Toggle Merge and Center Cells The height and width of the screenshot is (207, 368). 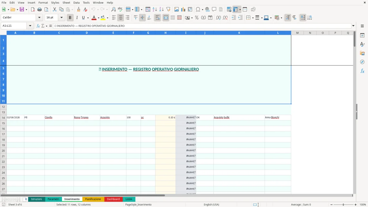coord(166,18)
